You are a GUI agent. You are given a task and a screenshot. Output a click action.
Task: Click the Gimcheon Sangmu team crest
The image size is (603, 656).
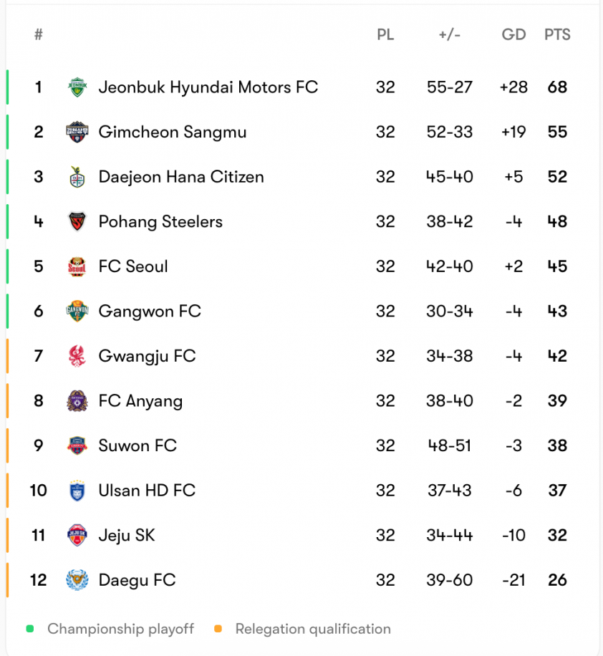click(x=77, y=132)
